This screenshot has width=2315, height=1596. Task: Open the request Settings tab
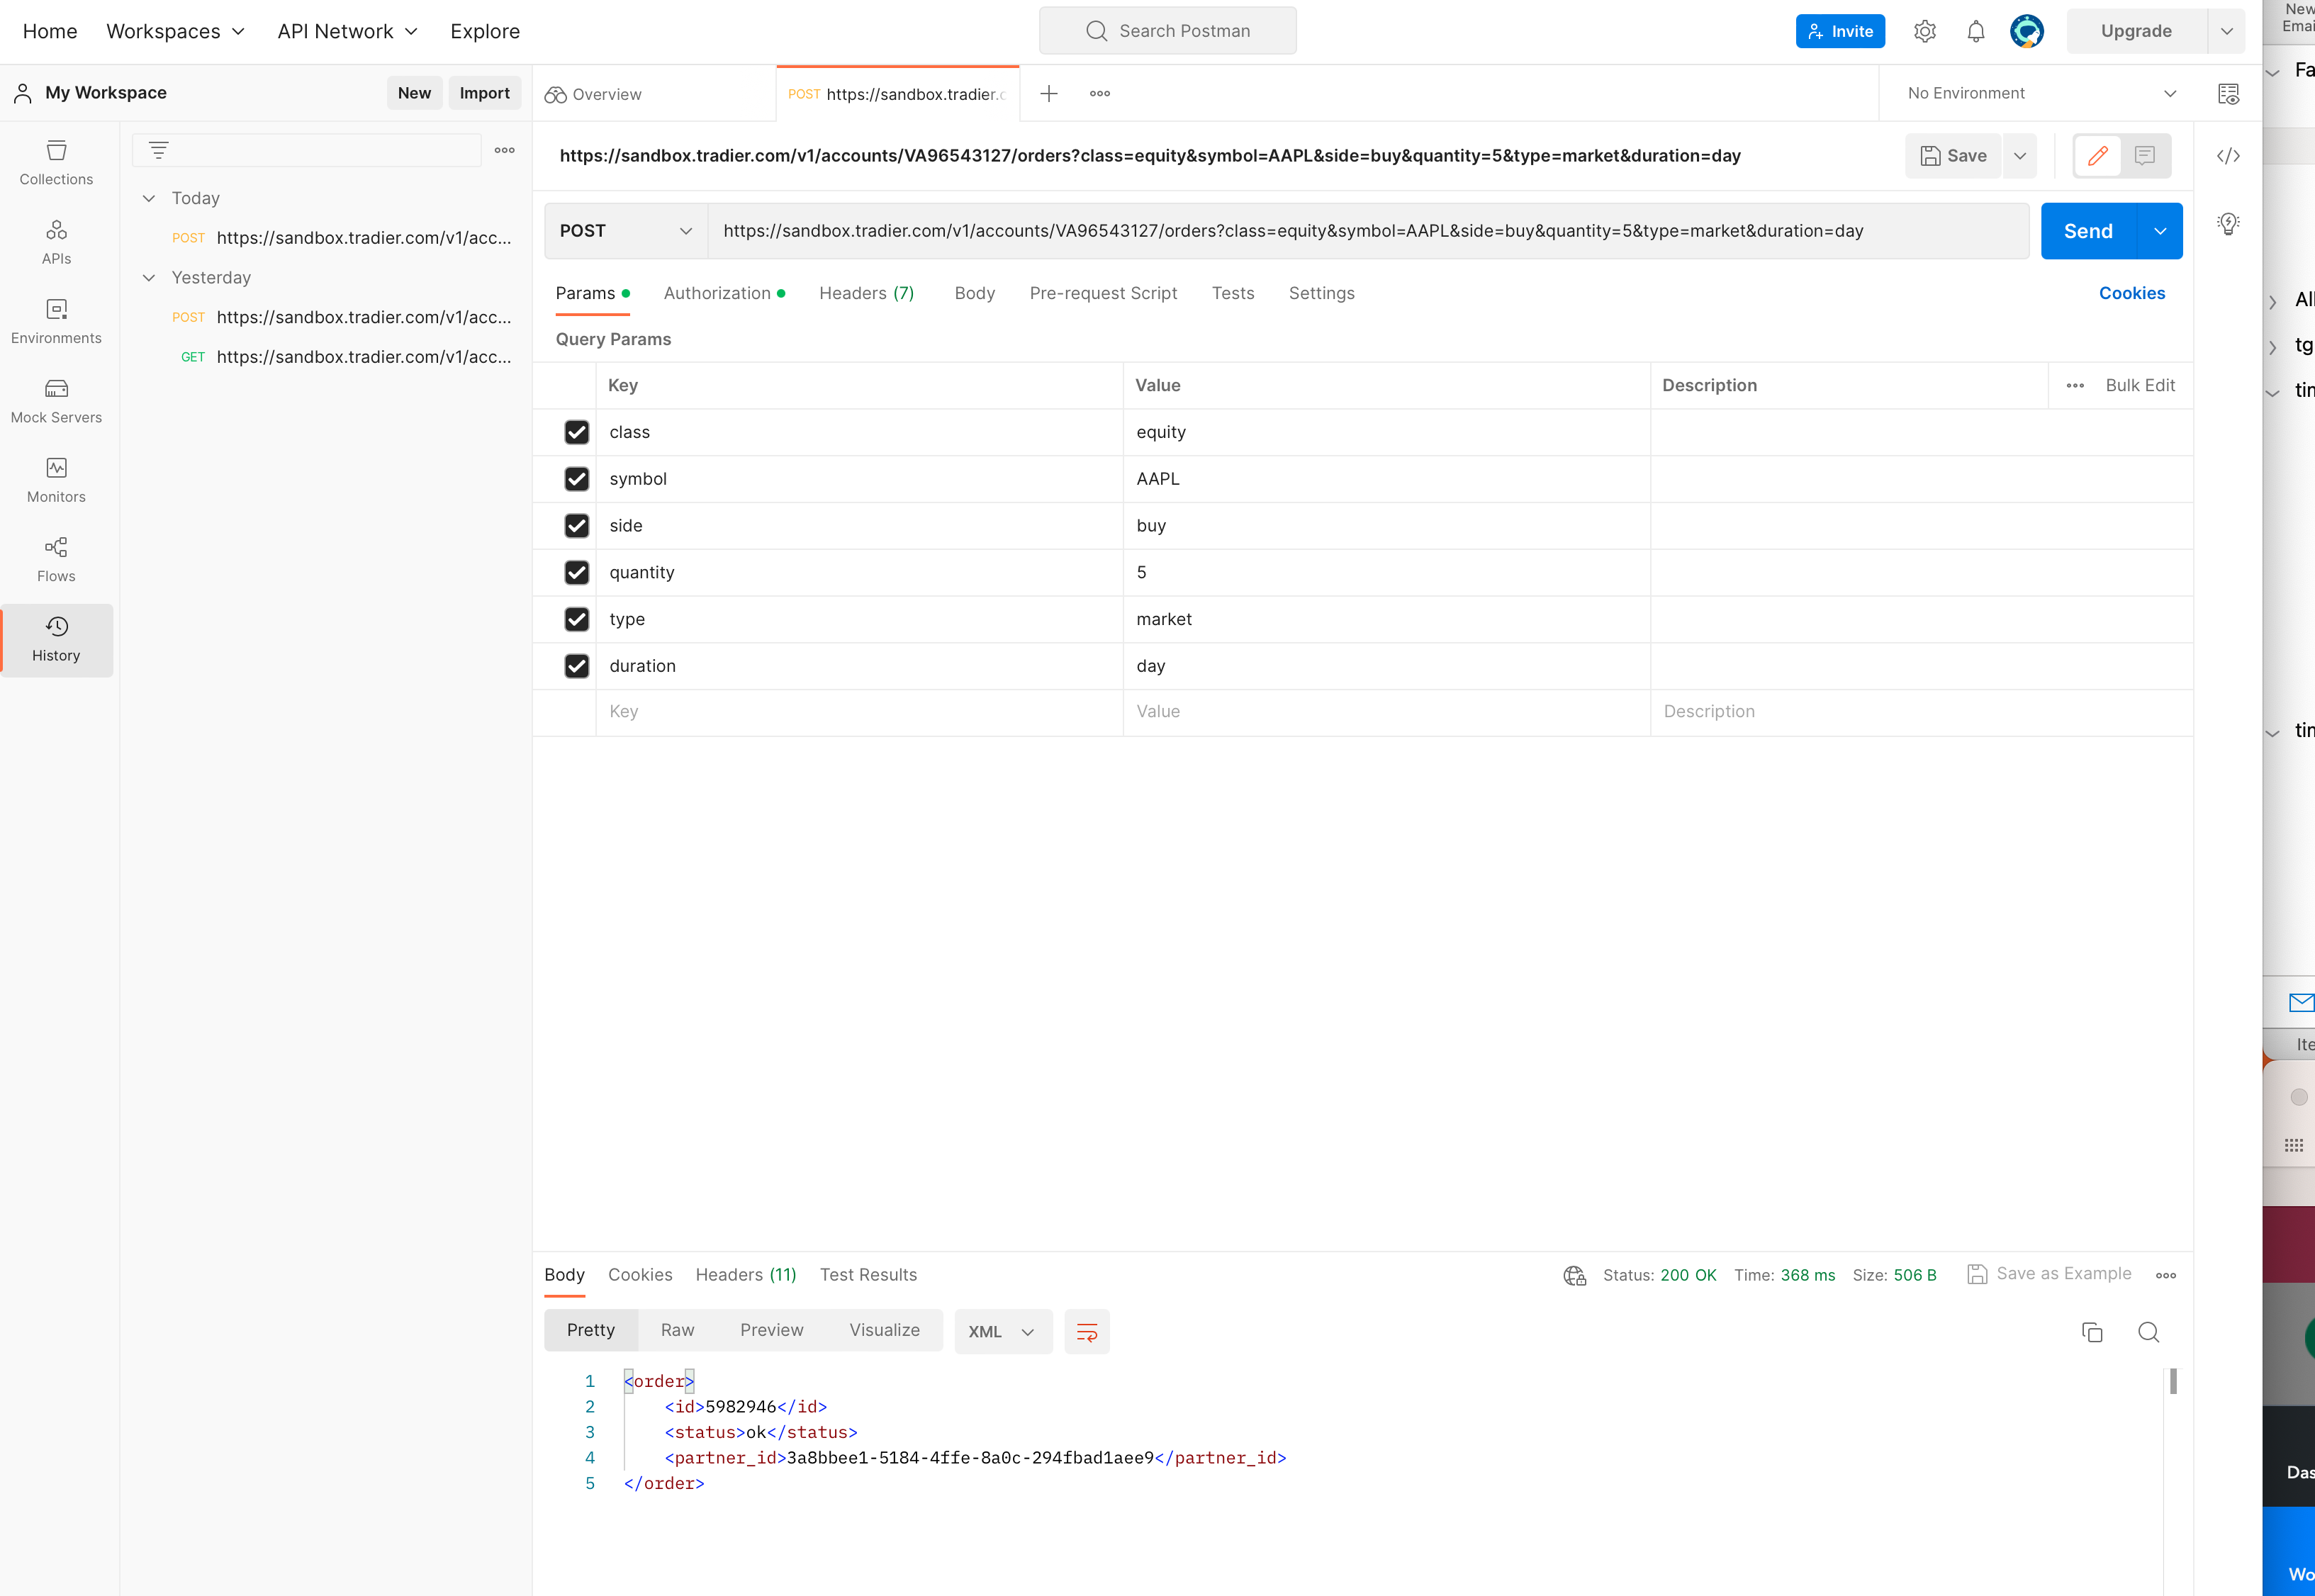(x=1321, y=293)
